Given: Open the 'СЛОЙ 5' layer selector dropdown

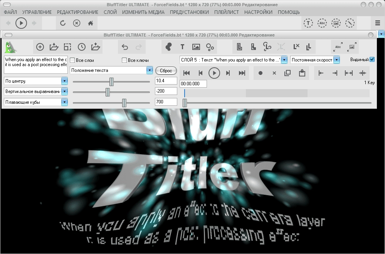Looking at the screenshot, I should click(x=284, y=60).
